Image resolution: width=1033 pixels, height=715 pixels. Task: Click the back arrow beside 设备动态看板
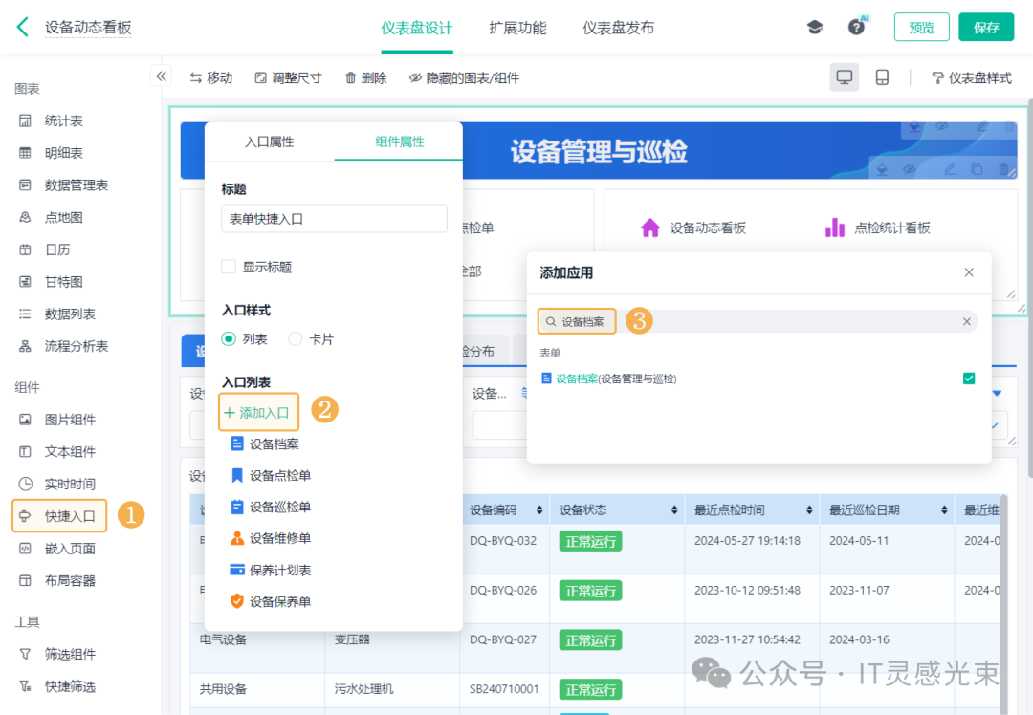point(23,27)
